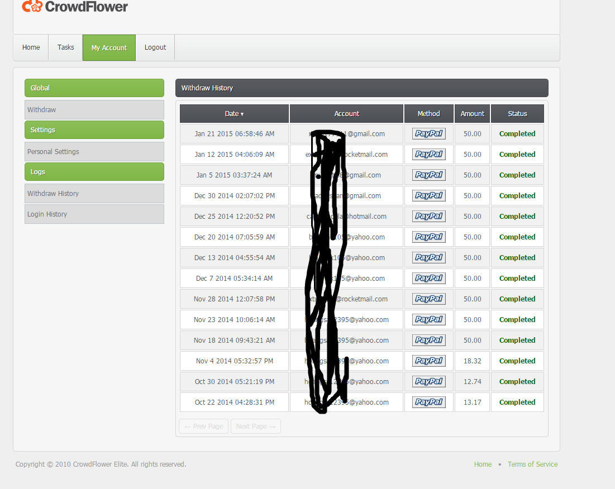Click the Next Page button

[256, 426]
